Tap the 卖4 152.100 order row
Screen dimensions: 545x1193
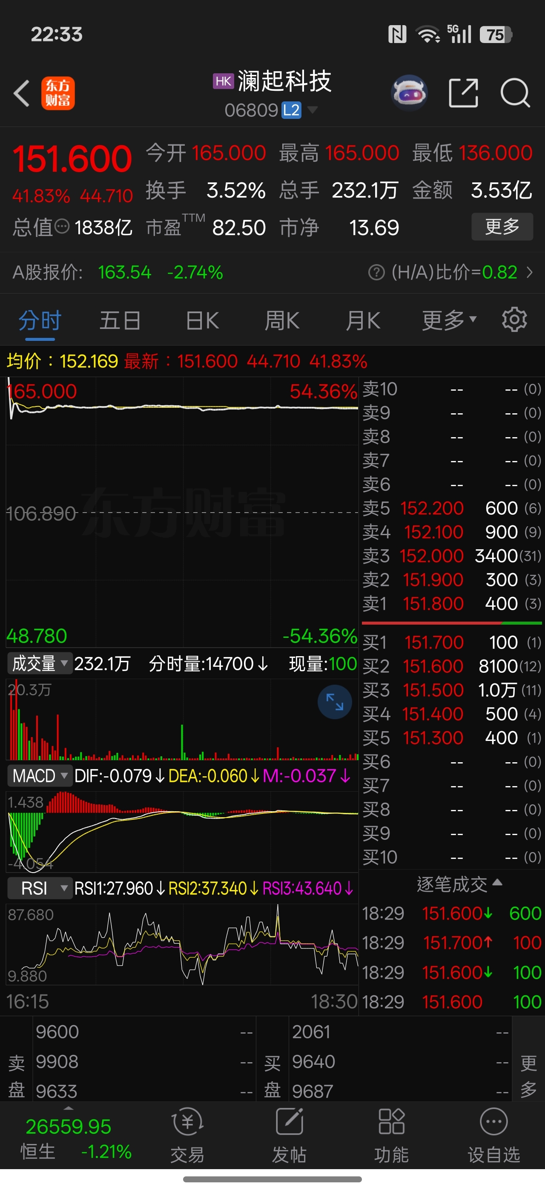452,532
